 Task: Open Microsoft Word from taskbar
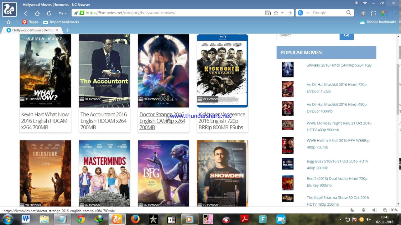click(x=26, y=220)
